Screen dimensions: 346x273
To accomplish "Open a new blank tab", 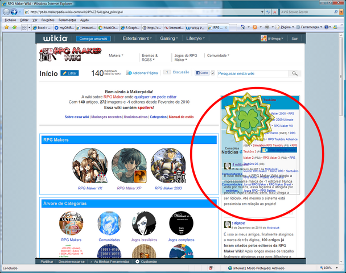I will tap(233, 28).
